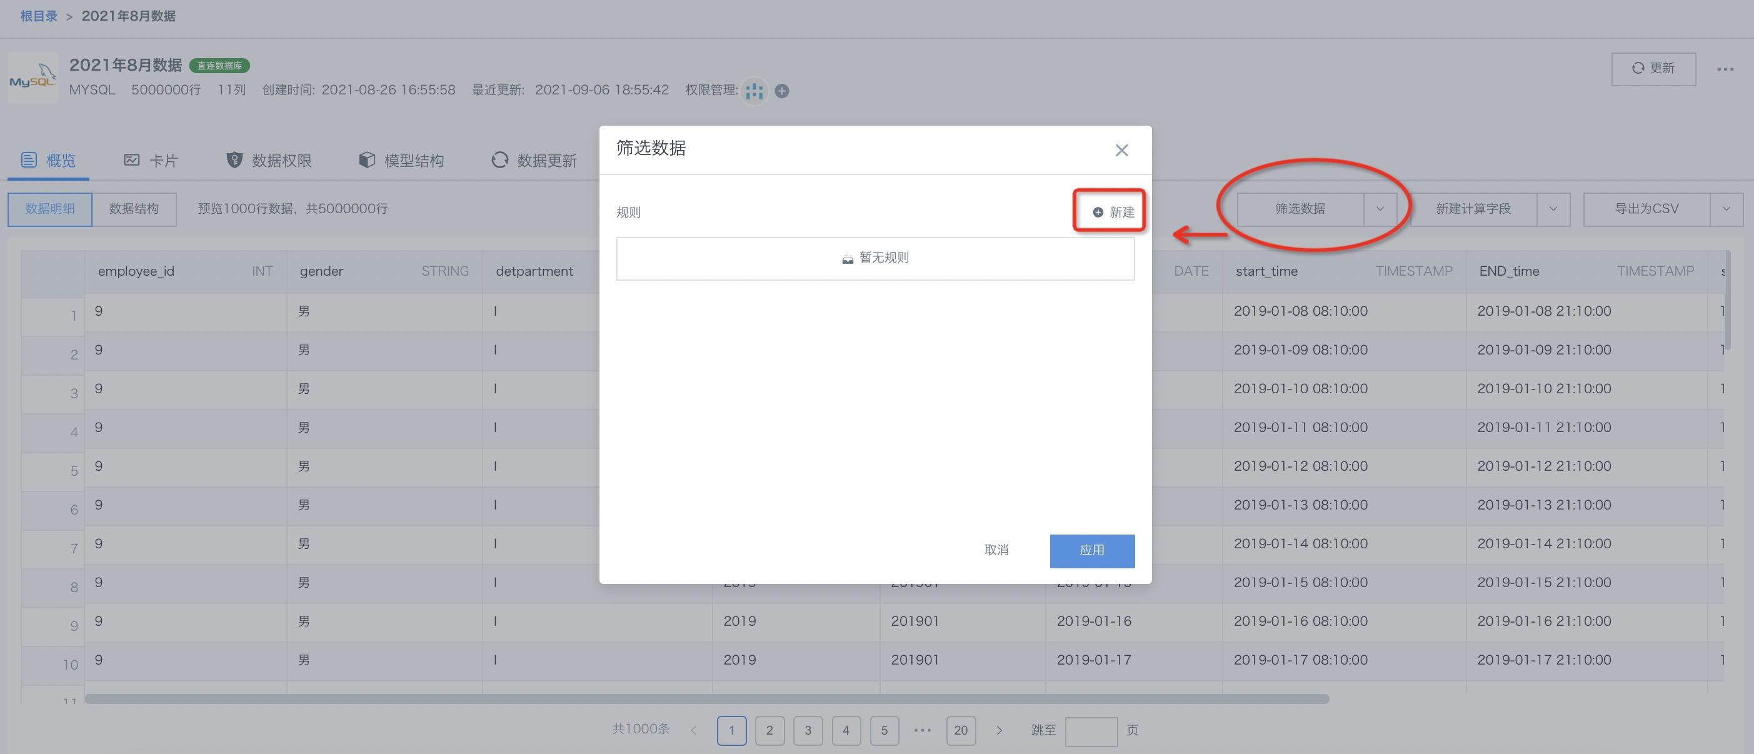The image size is (1754, 754).
Task: Click the refresh icon on the 更新 button
Action: pyautogui.click(x=1638, y=68)
